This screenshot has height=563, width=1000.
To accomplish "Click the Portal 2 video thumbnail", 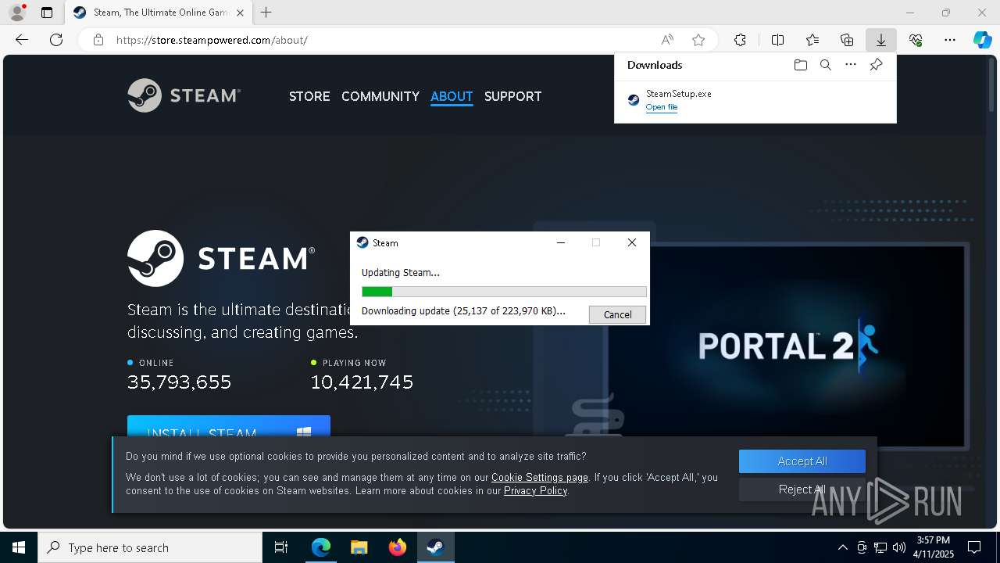I will (x=786, y=346).
